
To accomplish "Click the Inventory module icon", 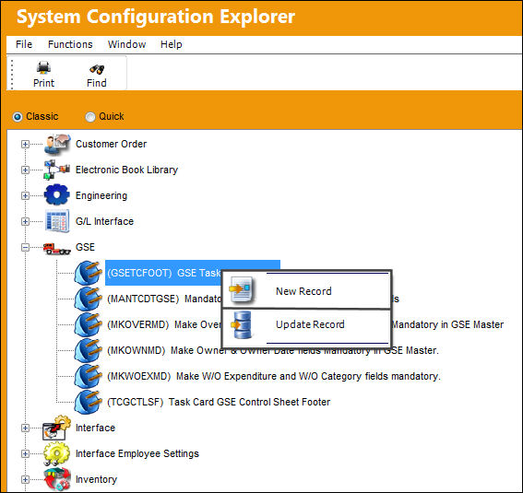I will click(57, 480).
